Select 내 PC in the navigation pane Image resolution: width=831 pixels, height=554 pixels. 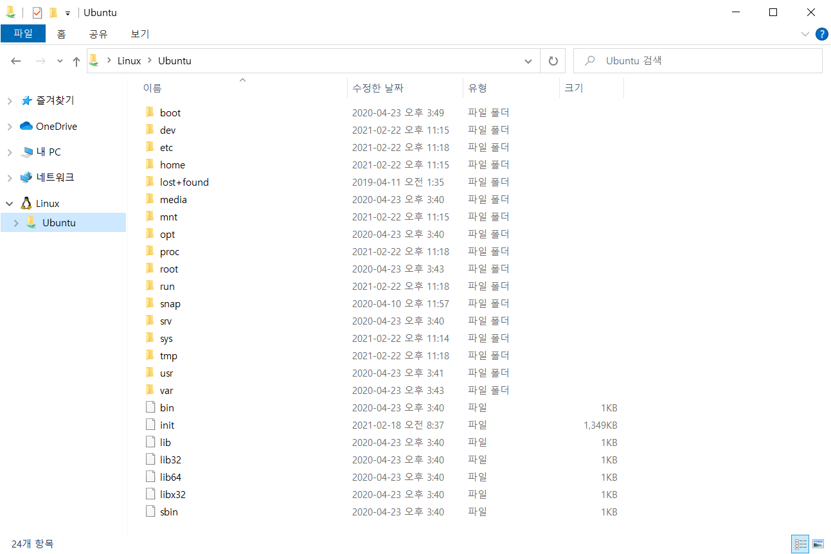pos(48,152)
